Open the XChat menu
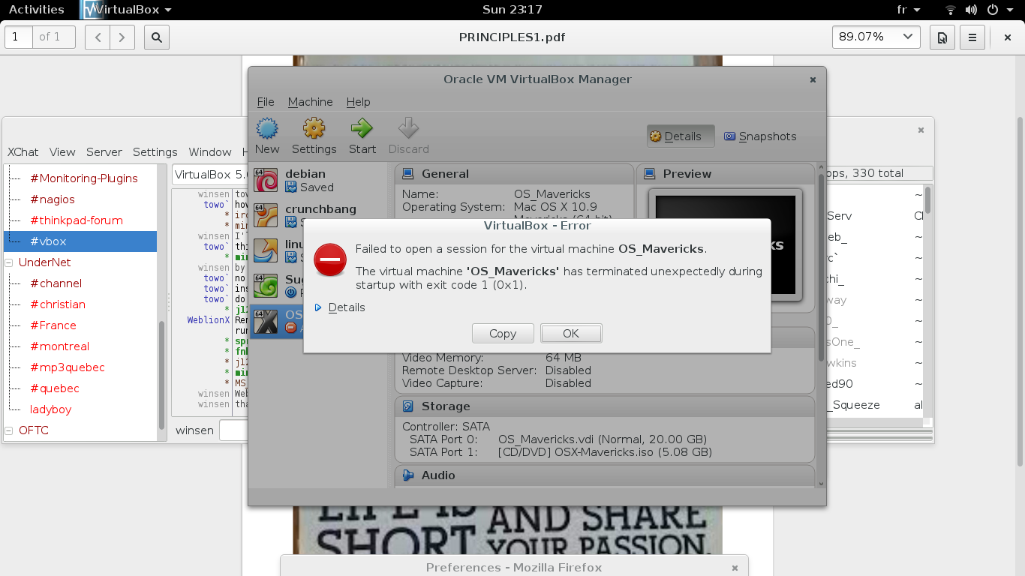Viewport: 1025px width, 576px height. click(23, 151)
